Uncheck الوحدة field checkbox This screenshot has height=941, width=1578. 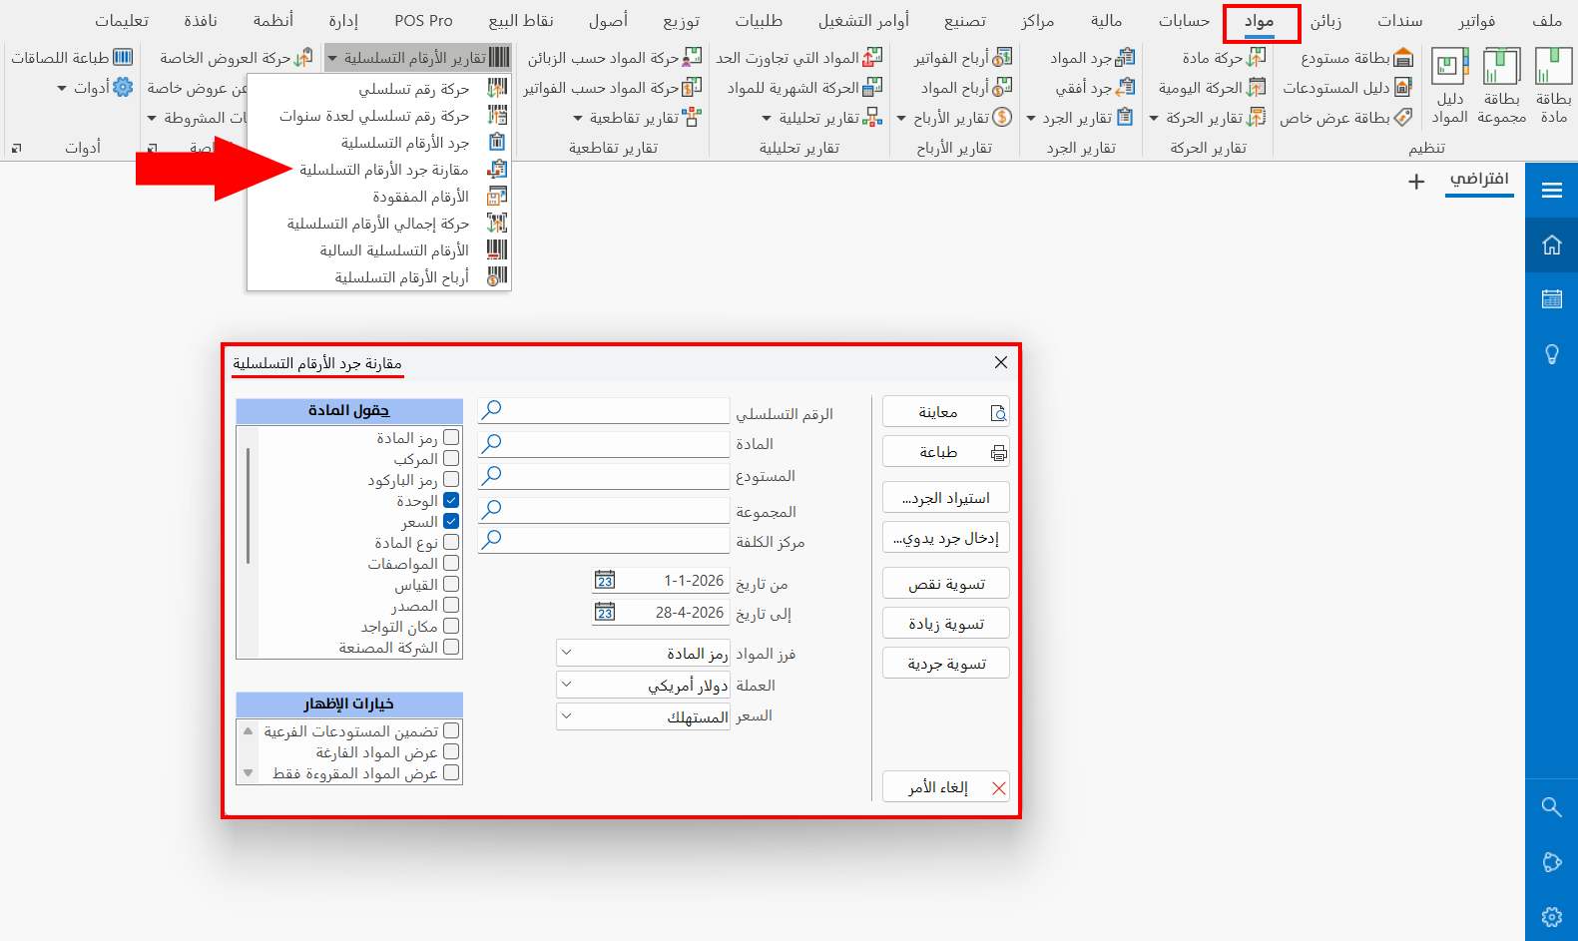[x=451, y=500]
